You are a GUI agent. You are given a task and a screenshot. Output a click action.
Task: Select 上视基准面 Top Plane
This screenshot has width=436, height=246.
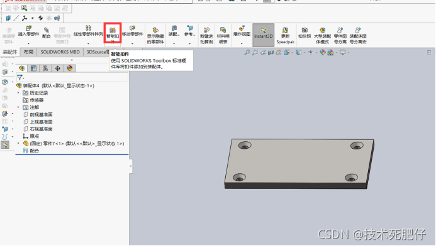tap(38, 122)
